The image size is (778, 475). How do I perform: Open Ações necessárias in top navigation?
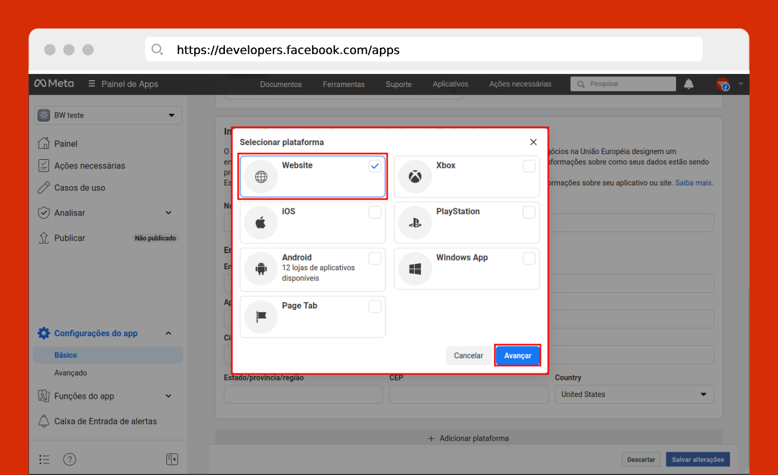pos(520,84)
